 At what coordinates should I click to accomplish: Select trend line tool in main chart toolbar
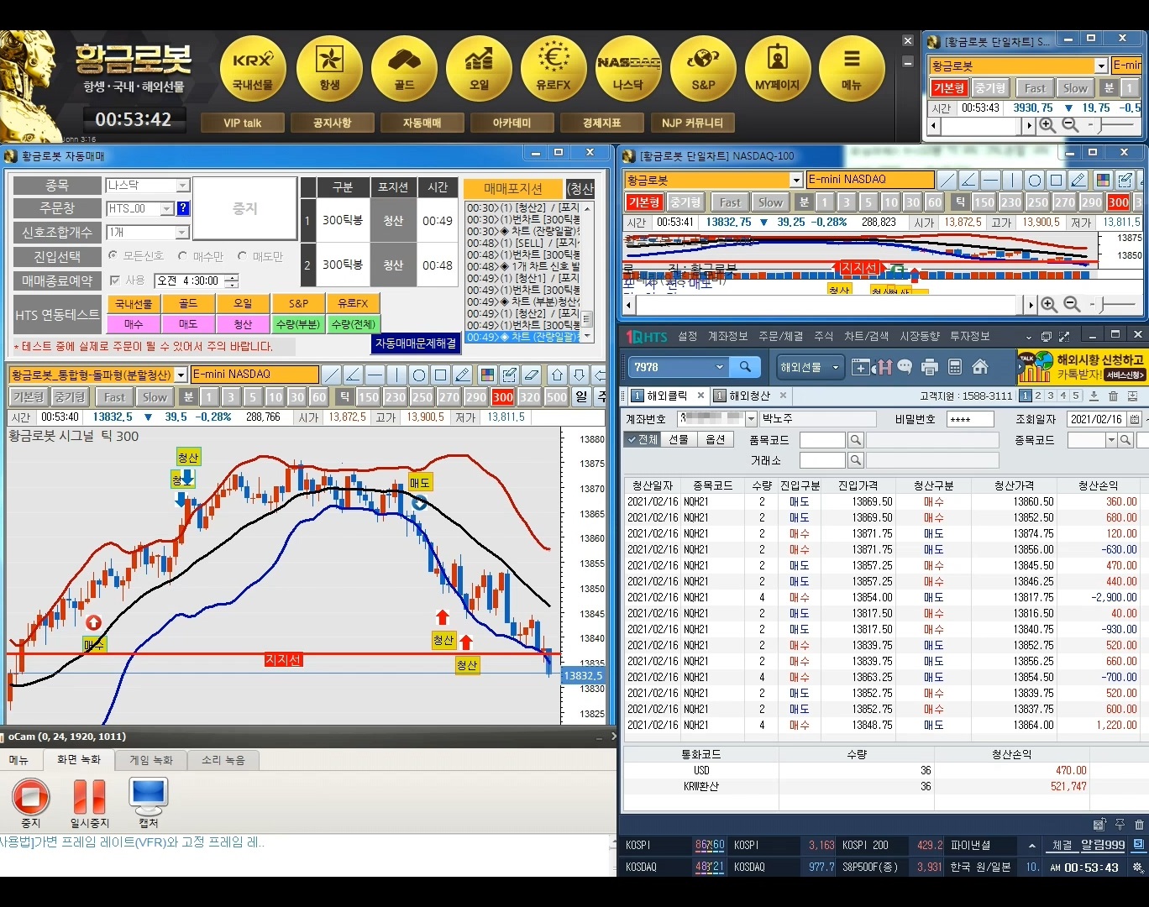point(332,375)
